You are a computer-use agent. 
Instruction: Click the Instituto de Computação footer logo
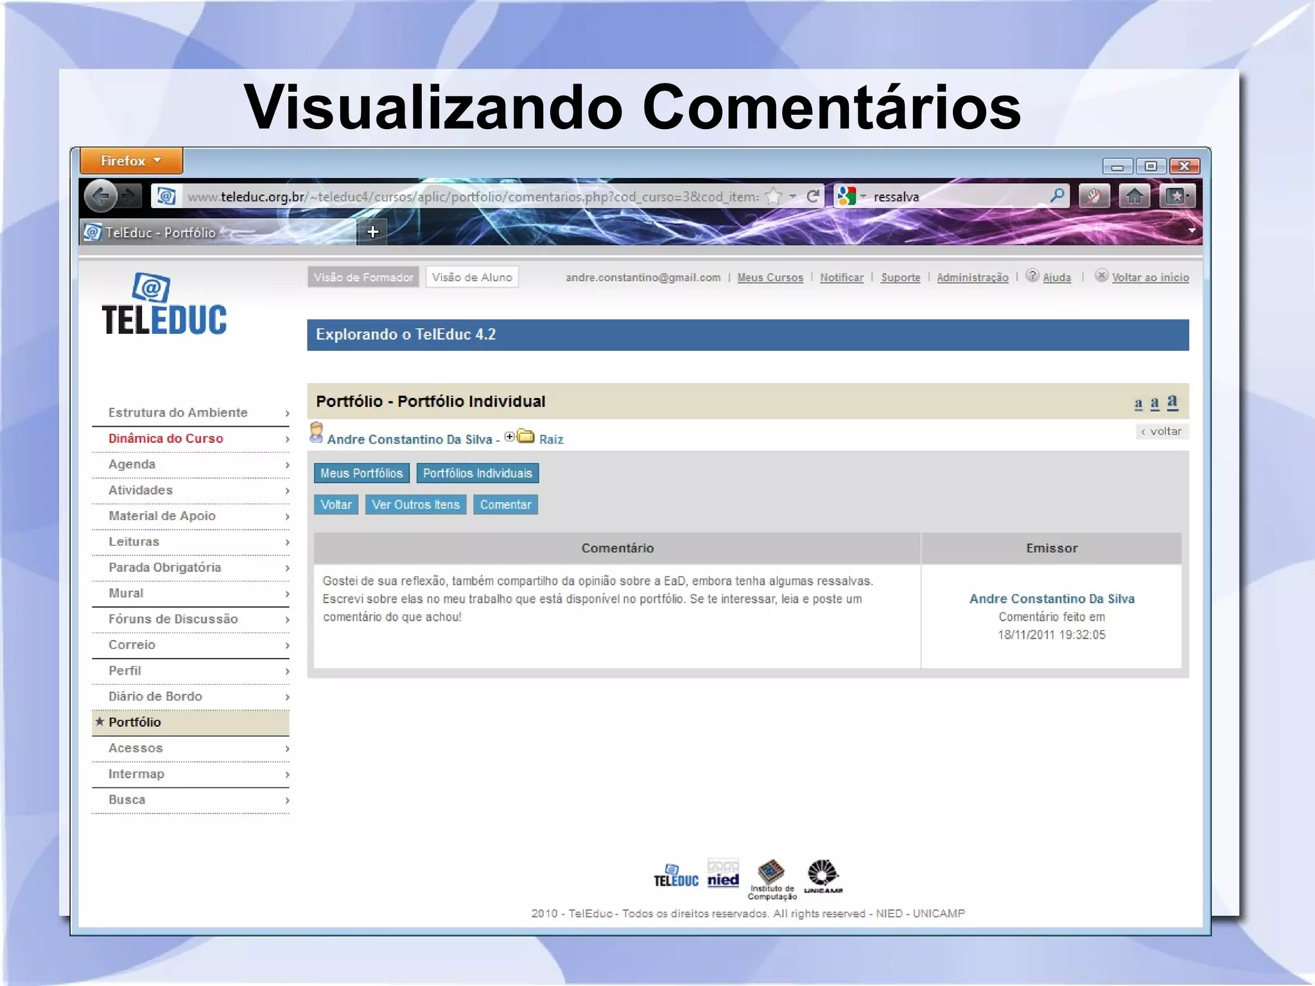(772, 880)
